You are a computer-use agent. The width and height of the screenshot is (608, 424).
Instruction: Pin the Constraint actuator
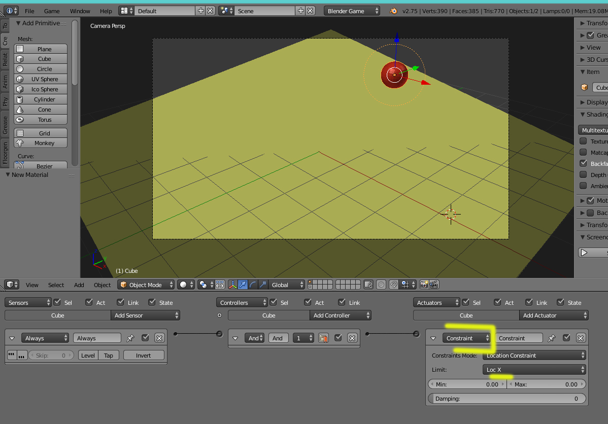[551, 338]
